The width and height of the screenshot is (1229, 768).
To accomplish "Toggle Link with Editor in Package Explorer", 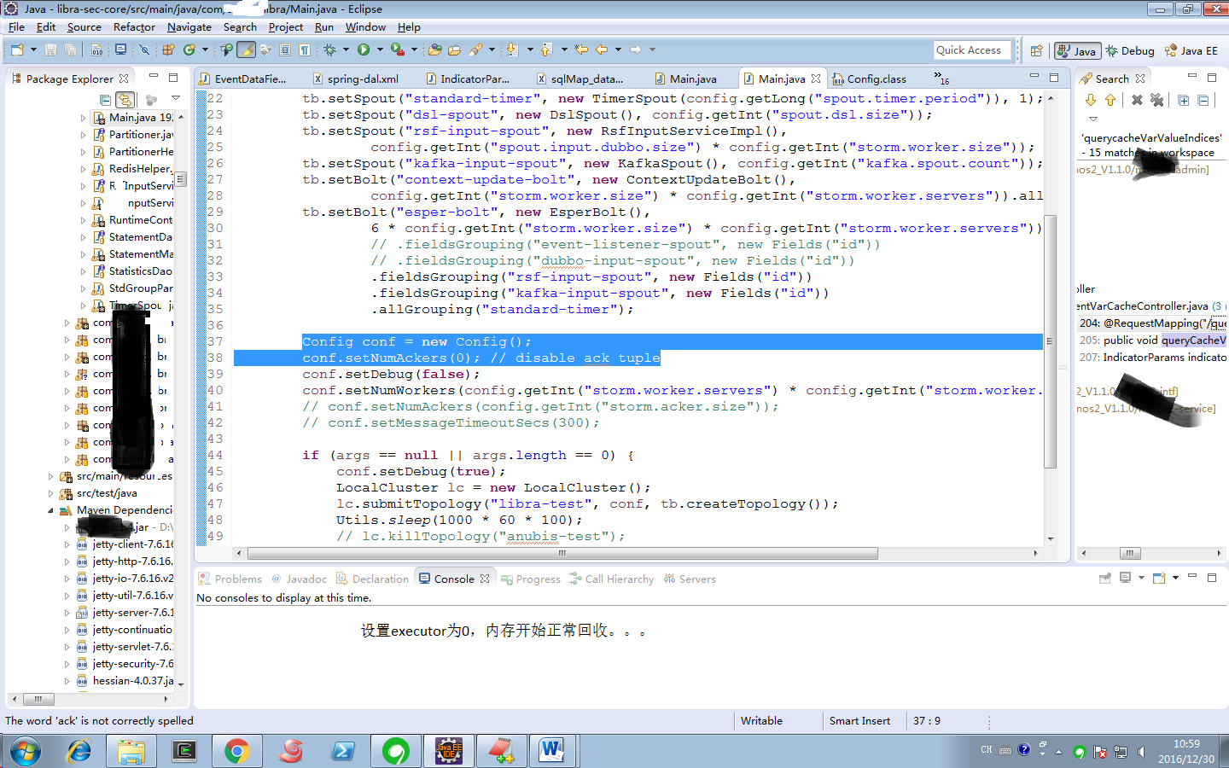I will coord(125,100).
